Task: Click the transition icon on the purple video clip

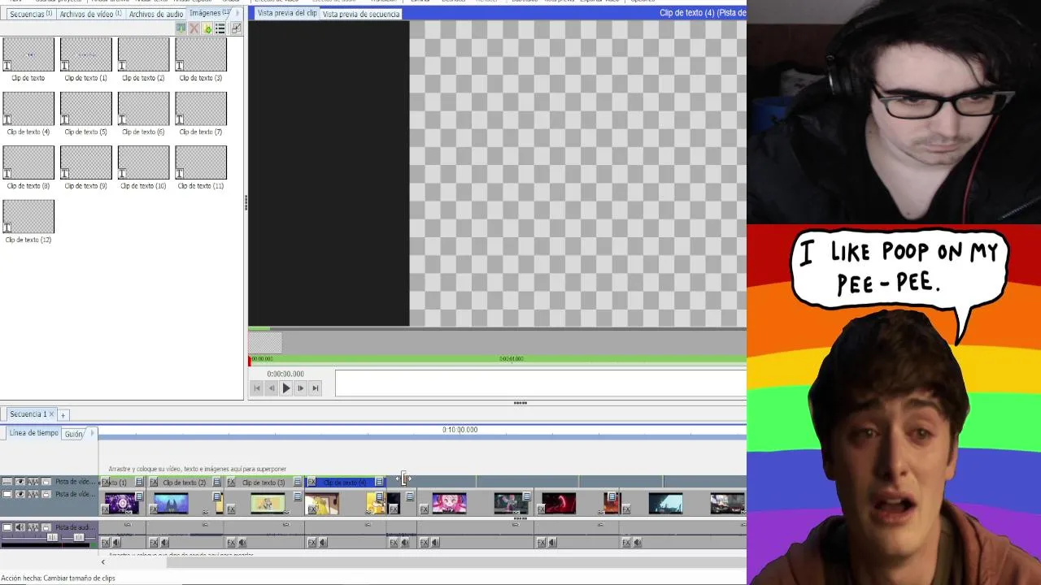Action: coord(140,496)
